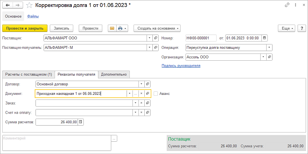Open Поставщик record with open-form icon
This screenshot has width=308, height=154.
click(x=156, y=38)
